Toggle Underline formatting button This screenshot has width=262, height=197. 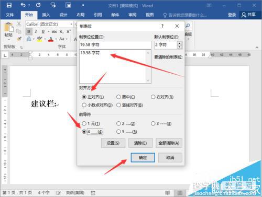(43, 31)
